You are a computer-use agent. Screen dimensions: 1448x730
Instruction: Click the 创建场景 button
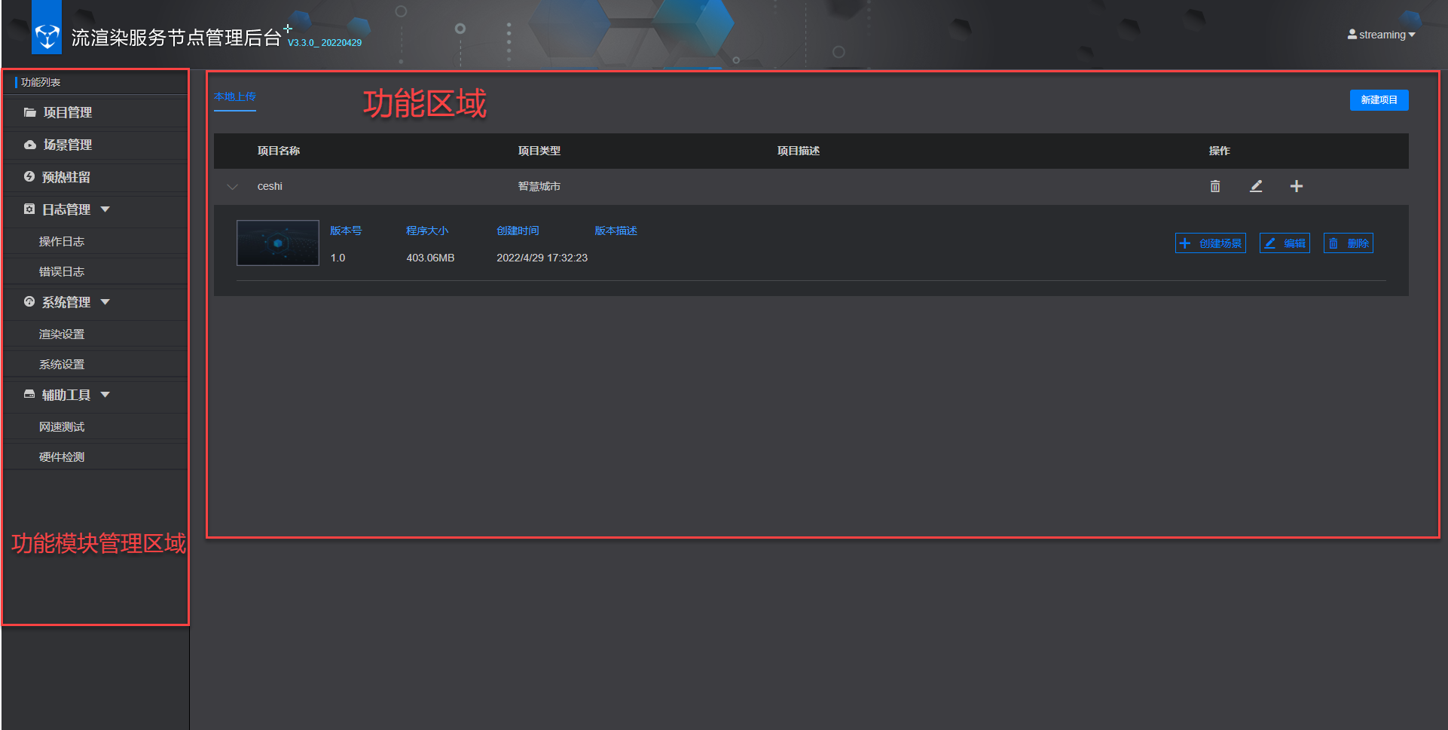1210,243
